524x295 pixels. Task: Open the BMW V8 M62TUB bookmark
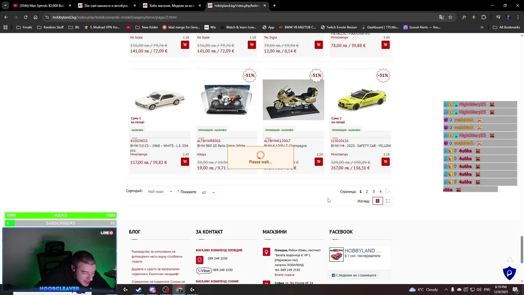(x=297, y=27)
